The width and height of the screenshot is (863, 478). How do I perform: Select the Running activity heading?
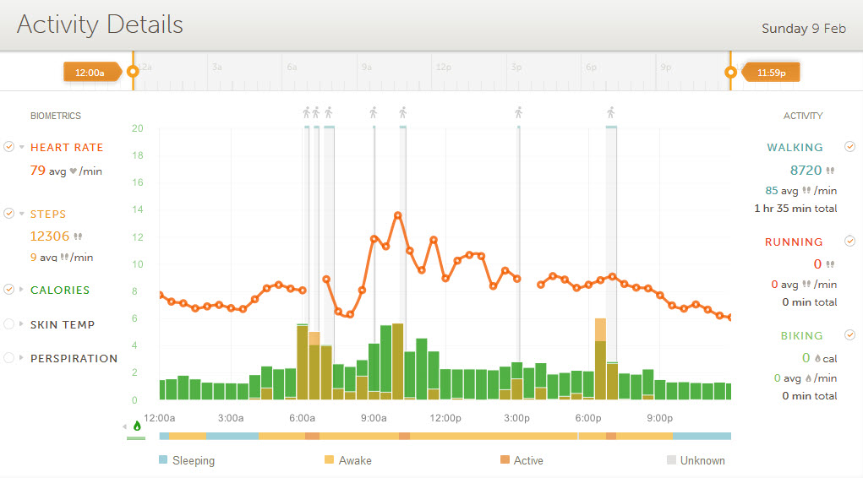793,242
